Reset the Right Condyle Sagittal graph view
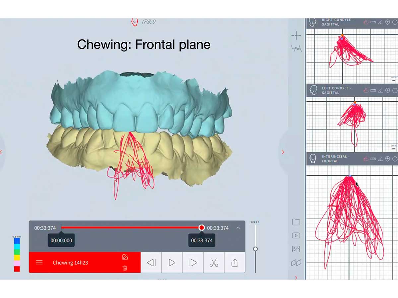The width and height of the screenshot is (398, 298). (395, 22)
